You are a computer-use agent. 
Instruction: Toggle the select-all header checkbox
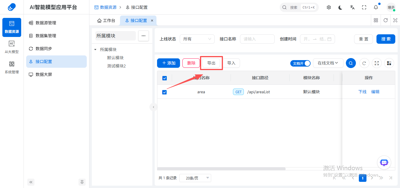tap(164, 78)
